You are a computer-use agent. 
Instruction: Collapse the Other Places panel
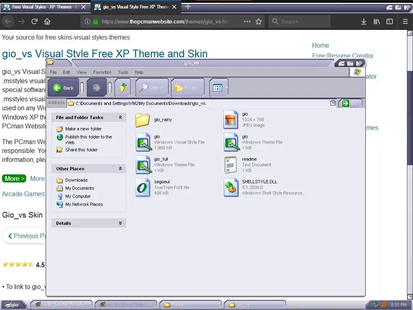click(x=120, y=168)
